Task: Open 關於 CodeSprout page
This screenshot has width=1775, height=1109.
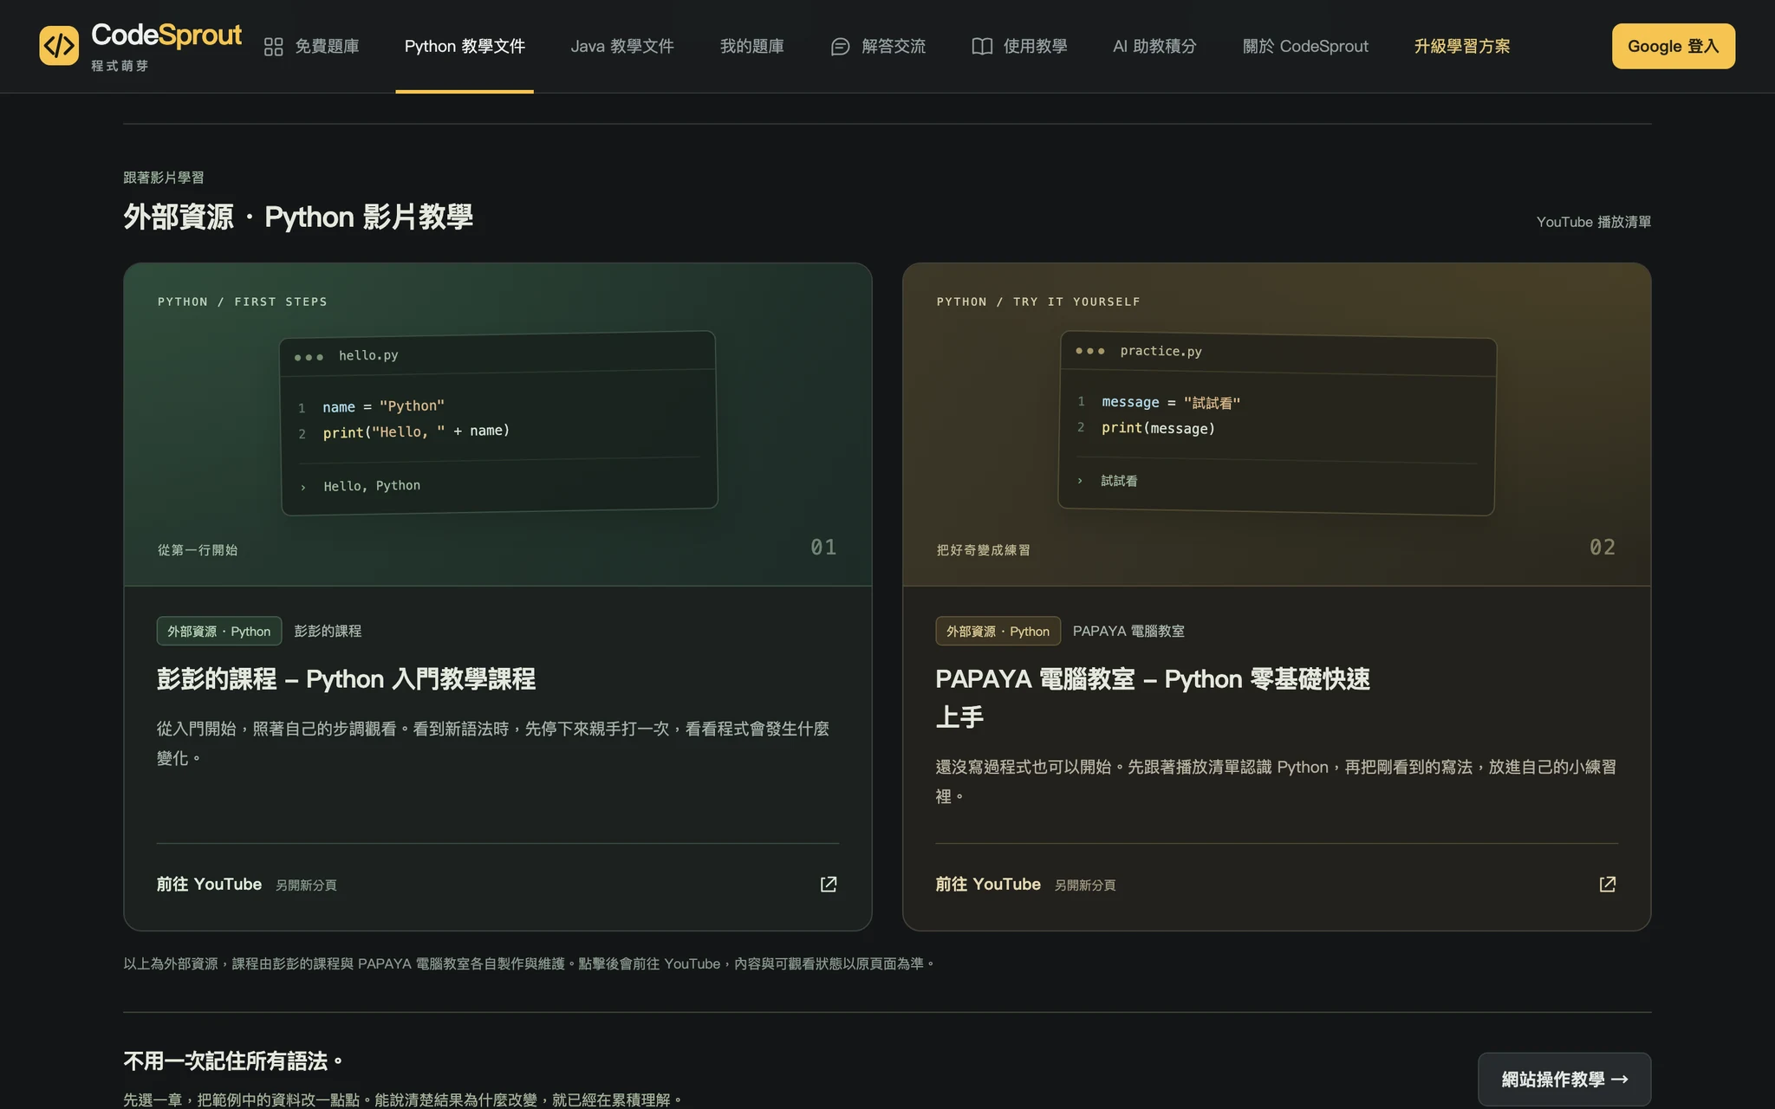Action: [1305, 47]
